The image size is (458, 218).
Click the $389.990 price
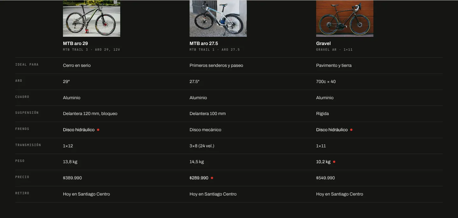72,178
